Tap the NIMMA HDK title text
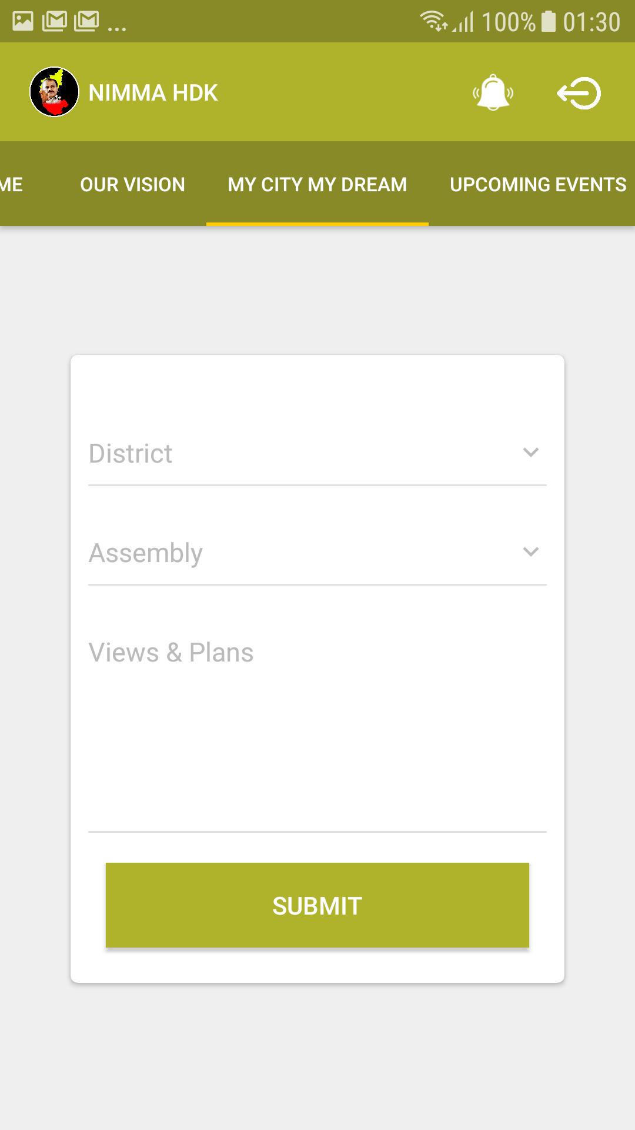This screenshot has height=1130, width=635. pyautogui.click(x=153, y=93)
